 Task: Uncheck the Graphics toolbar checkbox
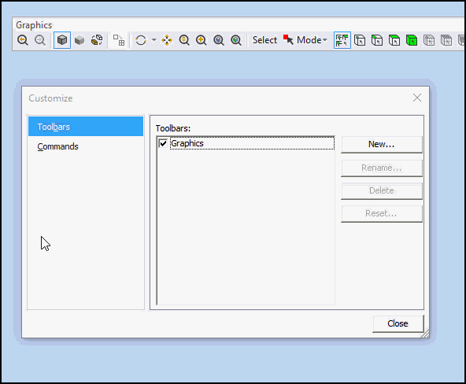click(x=163, y=143)
